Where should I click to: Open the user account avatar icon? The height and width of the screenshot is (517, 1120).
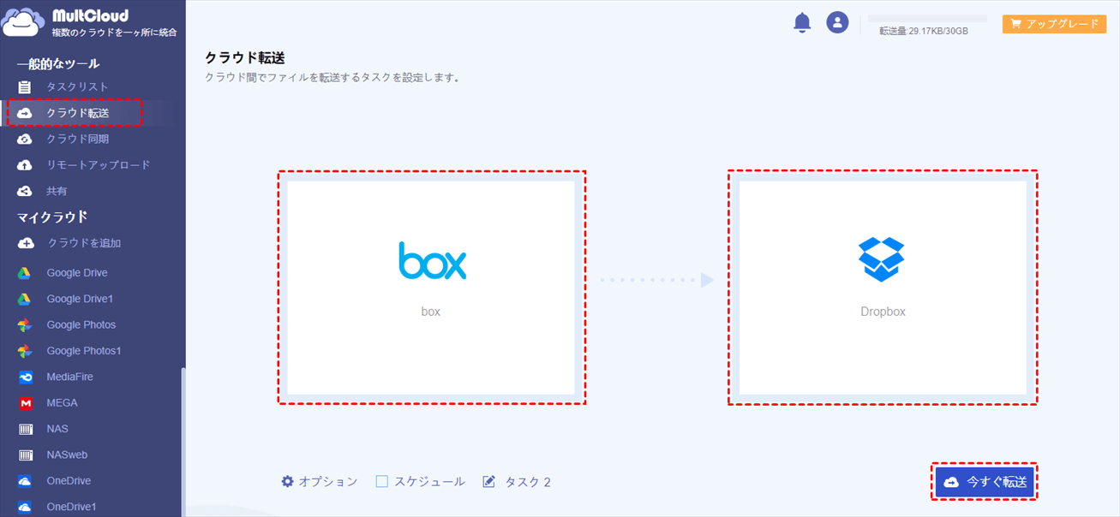837,23
